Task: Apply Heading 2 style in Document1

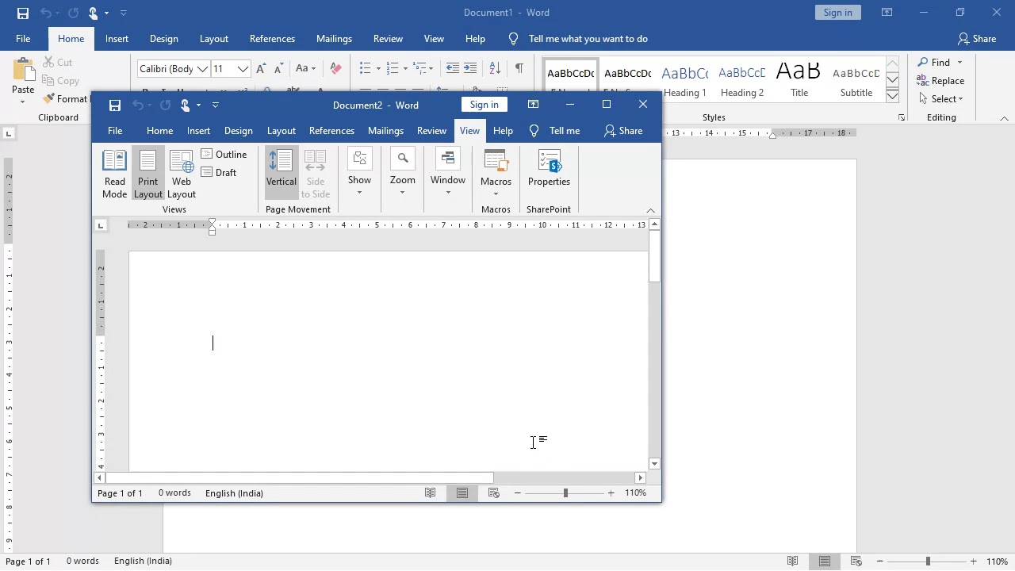Action: click(x=742, y=81)
